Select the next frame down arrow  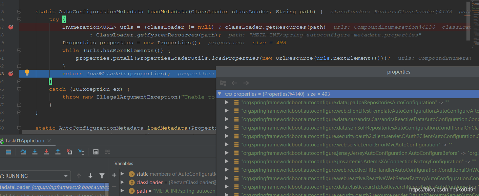(90, 176)
